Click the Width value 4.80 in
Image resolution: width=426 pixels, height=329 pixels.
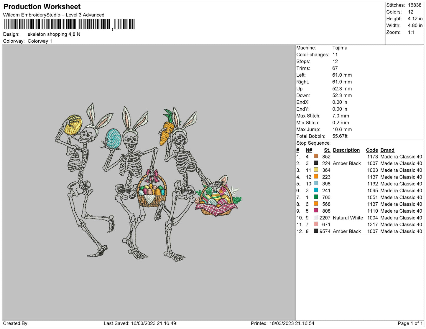[415, 25]
